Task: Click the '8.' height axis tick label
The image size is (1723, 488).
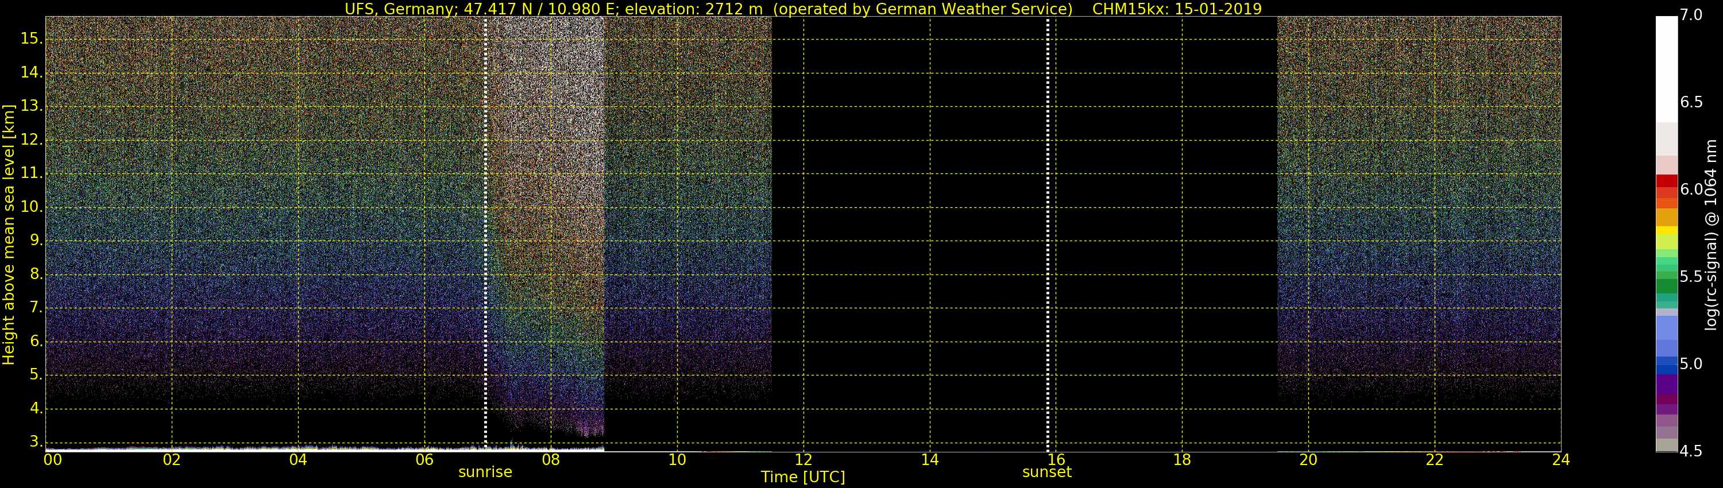Action: [36, 274]
